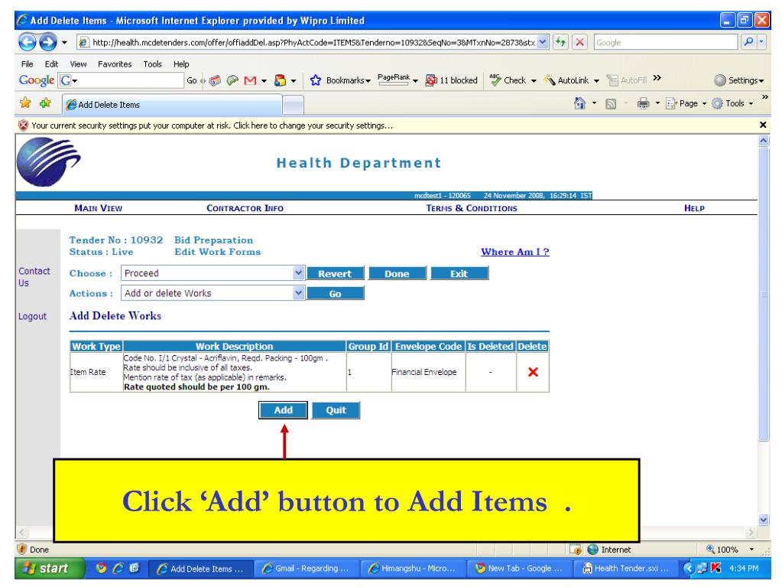This screenshot has width=782, height=587.
Task: Open the File menu
Action: (x=27, y=64)
